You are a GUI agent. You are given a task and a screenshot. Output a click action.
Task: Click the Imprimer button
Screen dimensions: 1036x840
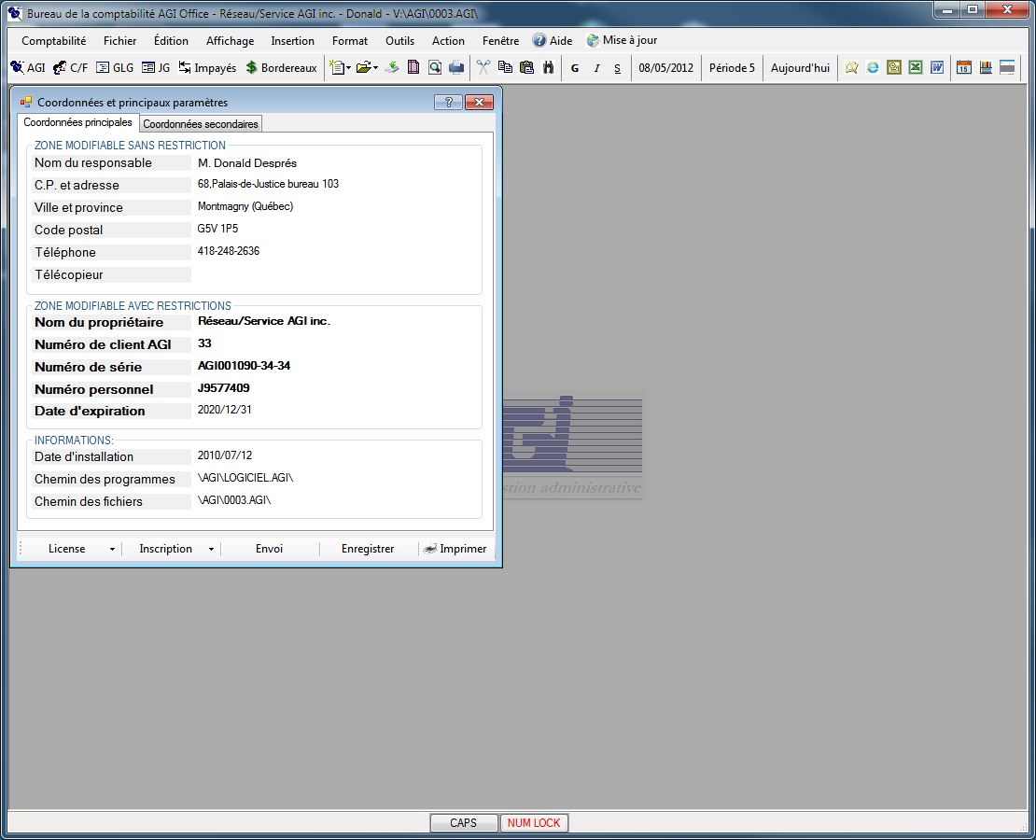point(455,549)
